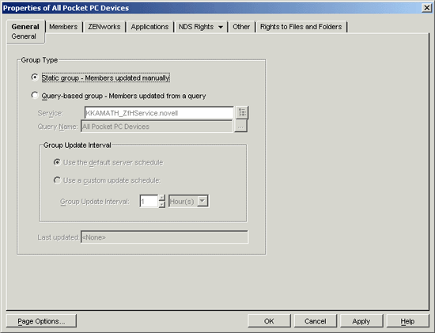Open the Applications tab
This screenshot has height=333, width=435.
pyautogui.click(x=149, y=27)
